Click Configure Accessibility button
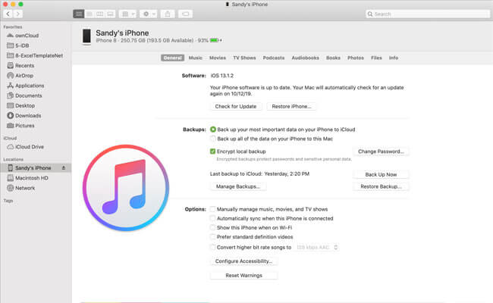This screenshot has height=303, width=493. pyautogui.click(x=243, y=261)
